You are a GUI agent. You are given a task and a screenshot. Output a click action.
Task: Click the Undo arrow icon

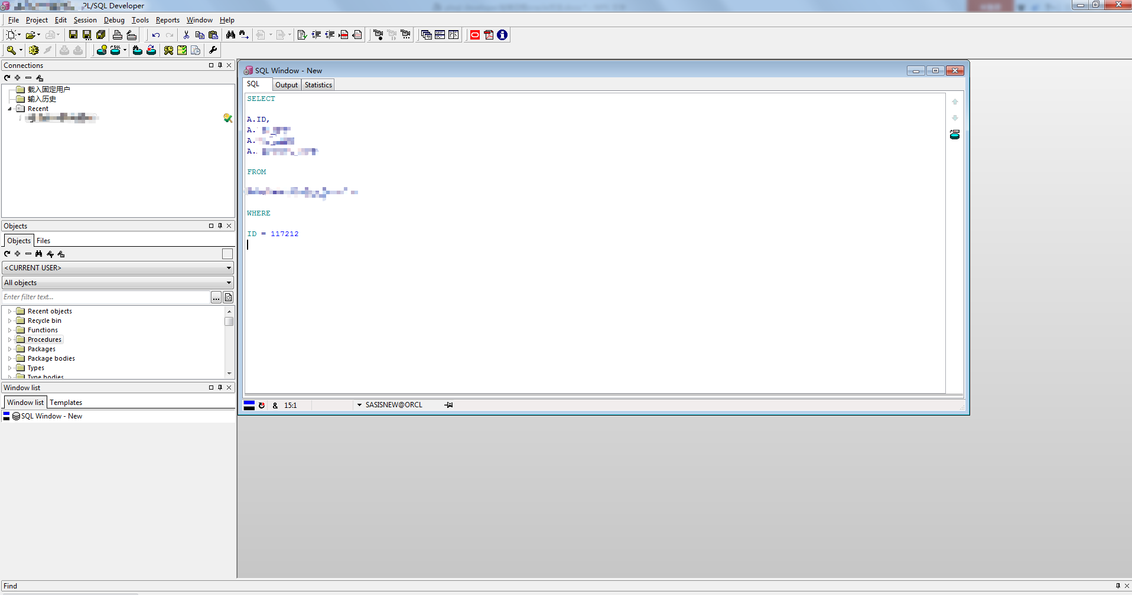156,35
